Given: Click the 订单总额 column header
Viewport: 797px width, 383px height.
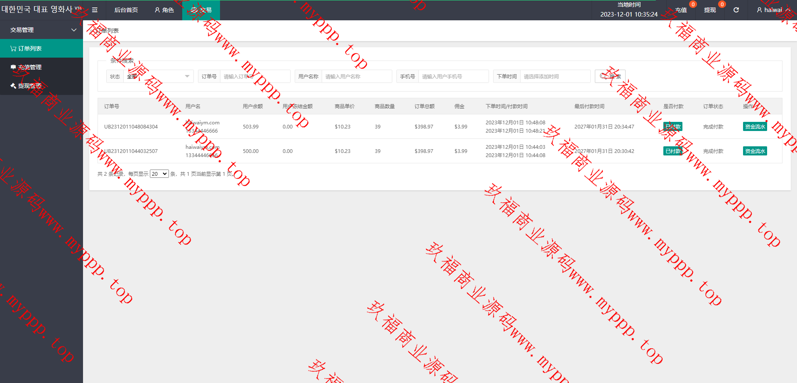Looking at the screenshot, I should pos(424,106).
